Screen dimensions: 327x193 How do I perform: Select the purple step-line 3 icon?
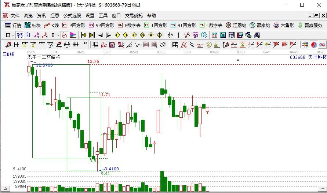pyautogui.click(x=36, y=35)
